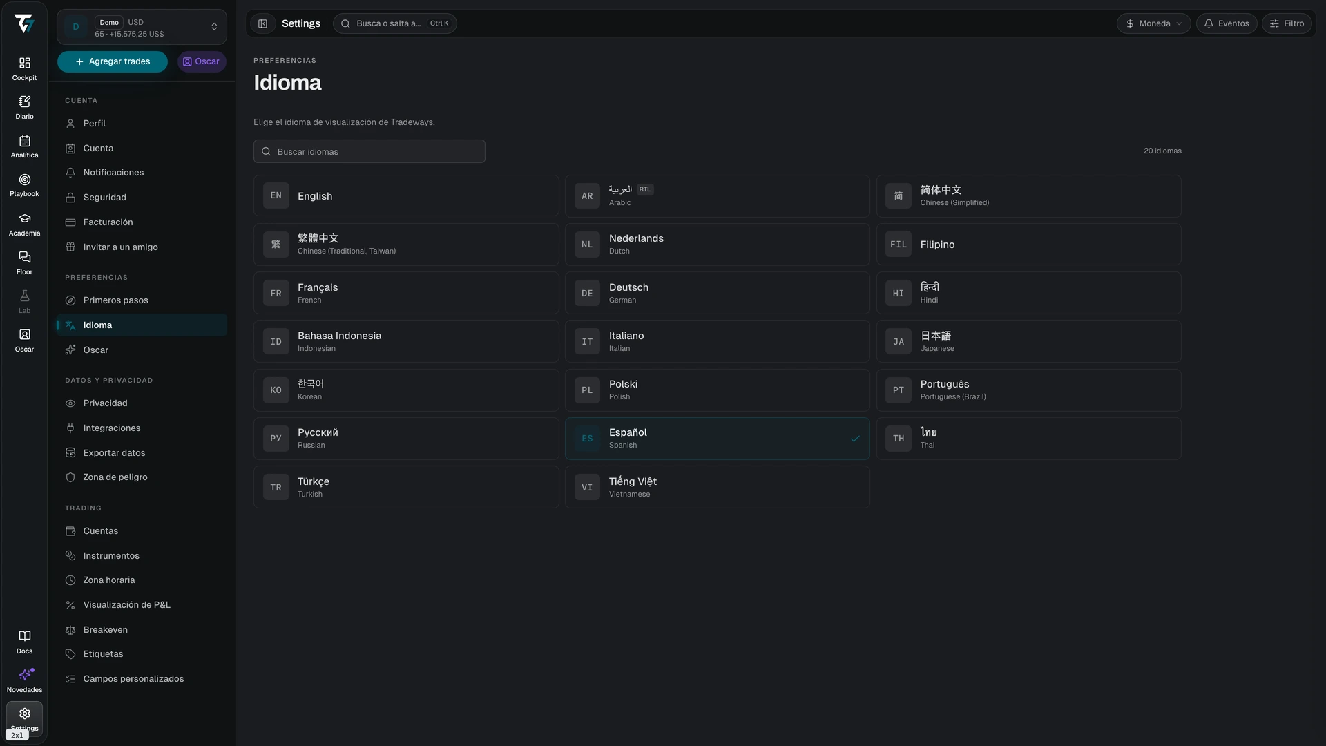Click the Tradeways logo

pos(24,23)
